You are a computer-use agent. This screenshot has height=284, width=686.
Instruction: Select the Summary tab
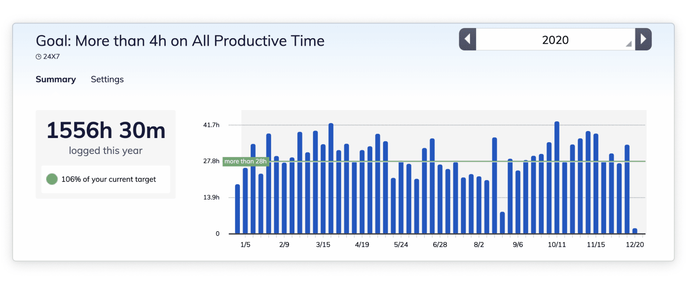(56, 79)
